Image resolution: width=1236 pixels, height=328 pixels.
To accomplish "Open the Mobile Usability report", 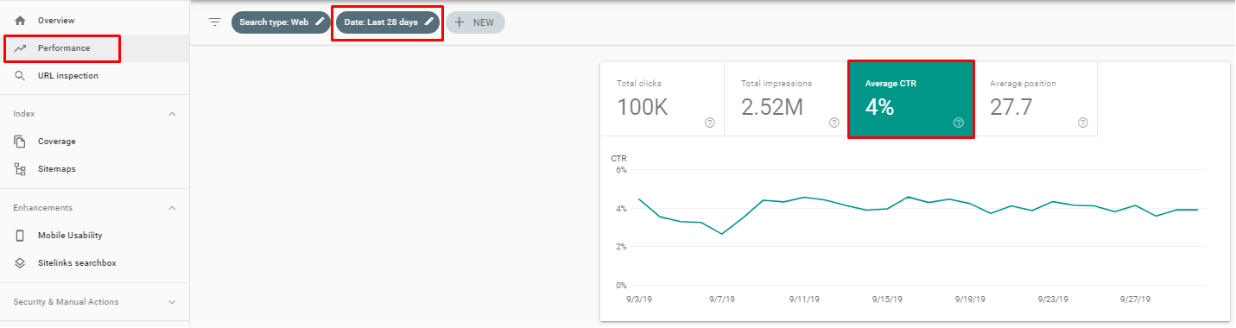I will (94, 236).
